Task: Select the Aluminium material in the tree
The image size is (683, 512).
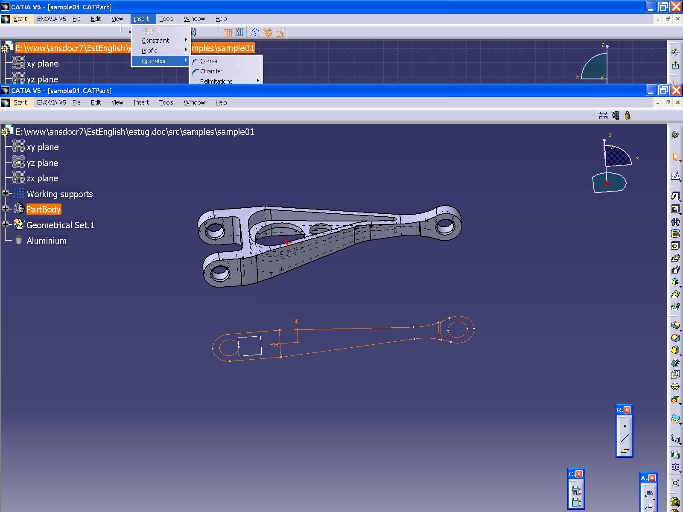Action: coord(47,241)
